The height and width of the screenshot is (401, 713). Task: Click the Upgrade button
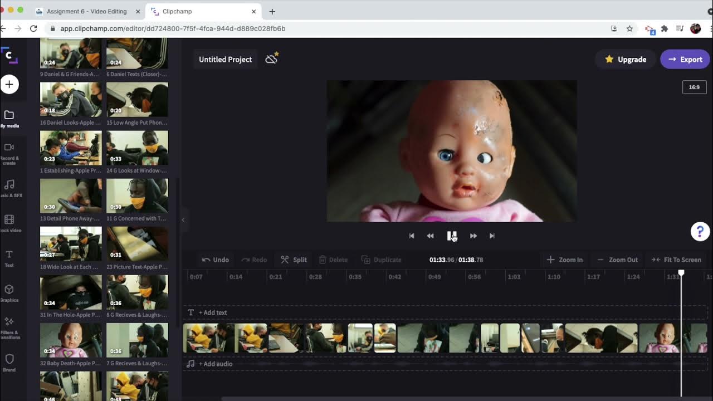tap(626, 59)
